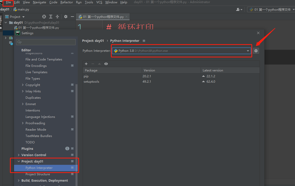
Task: Open Project panel gear options
Action: click(66, 17)
